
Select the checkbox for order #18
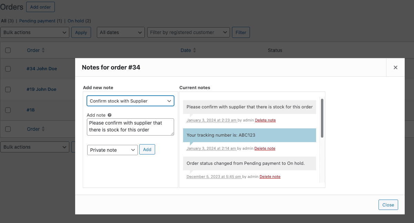[x=8, y=110]
